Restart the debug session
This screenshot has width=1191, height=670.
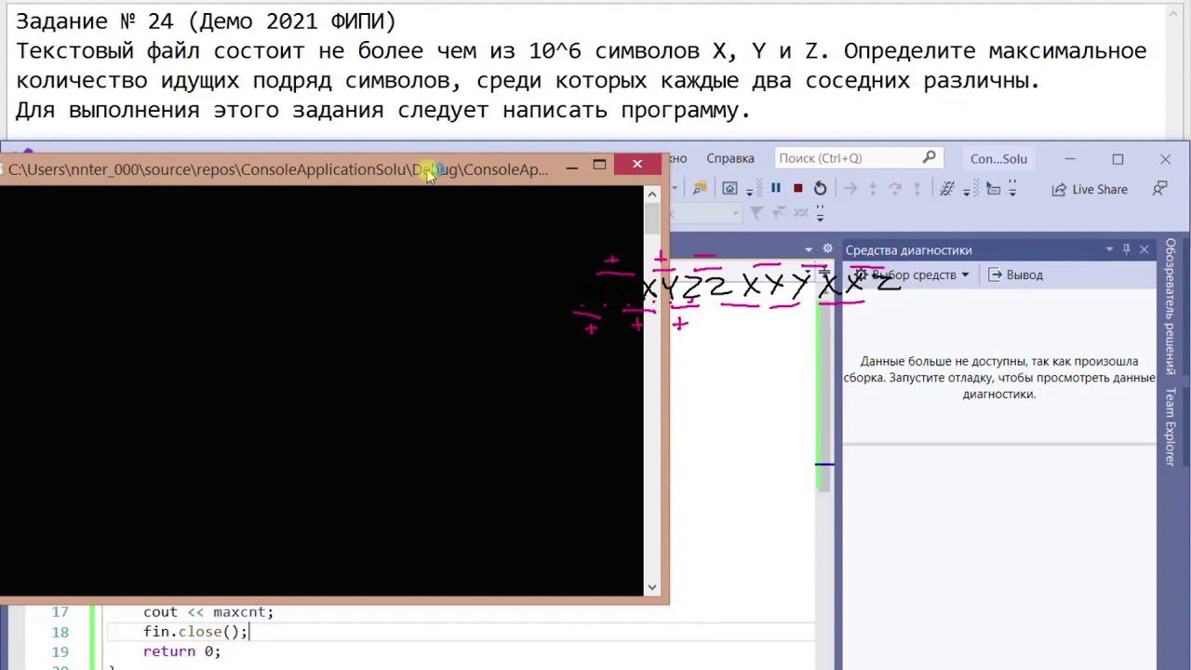point(820,189)
